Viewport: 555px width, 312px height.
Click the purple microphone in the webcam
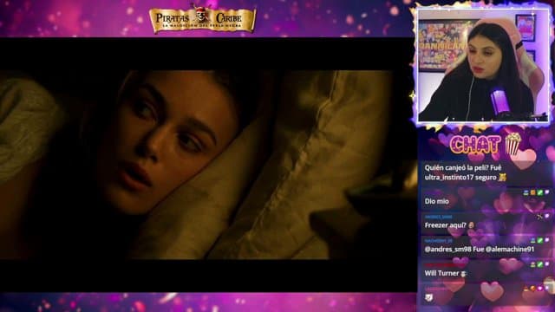coord(499,102)
